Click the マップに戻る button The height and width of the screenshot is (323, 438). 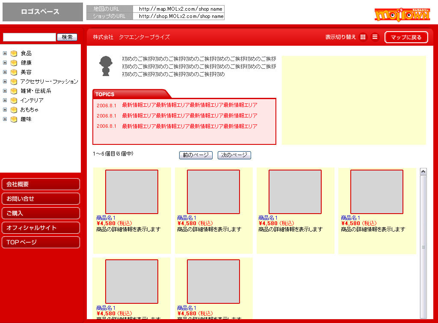point(406,37)
